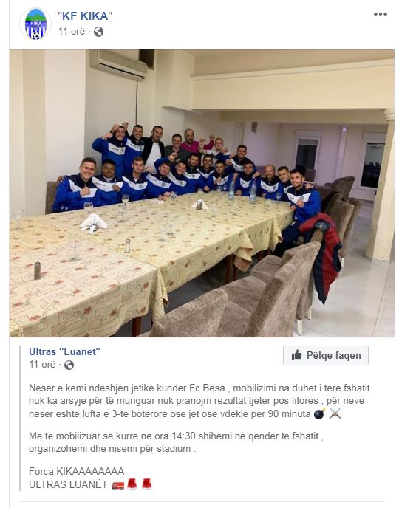Click the globe icon beside Ultras Luanët timestamp
Viewport: 399px width, 508px height.
[x=69, y=365]
